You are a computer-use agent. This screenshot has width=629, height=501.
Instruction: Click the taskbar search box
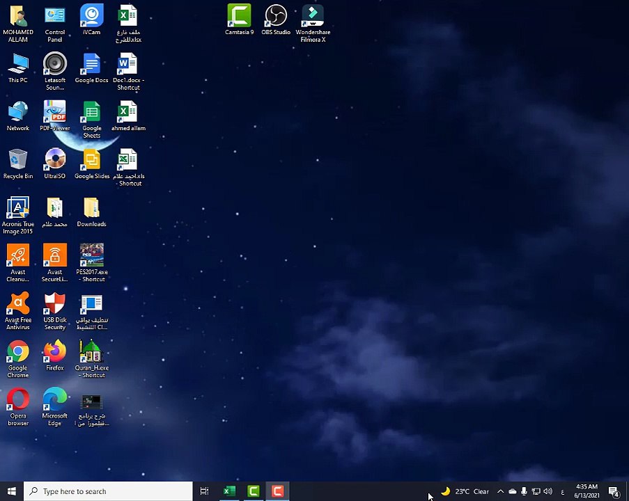[108, 491]
